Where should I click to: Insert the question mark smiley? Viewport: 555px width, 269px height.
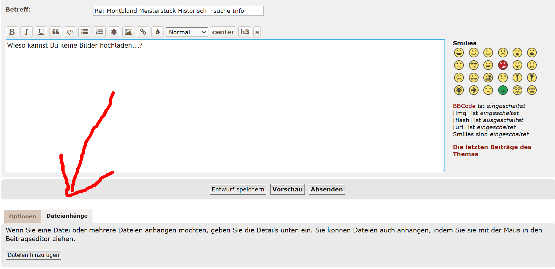coord(532,78)
